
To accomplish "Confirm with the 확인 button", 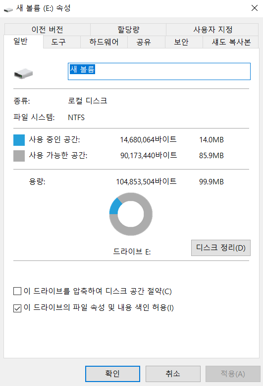I will point(112,374).
